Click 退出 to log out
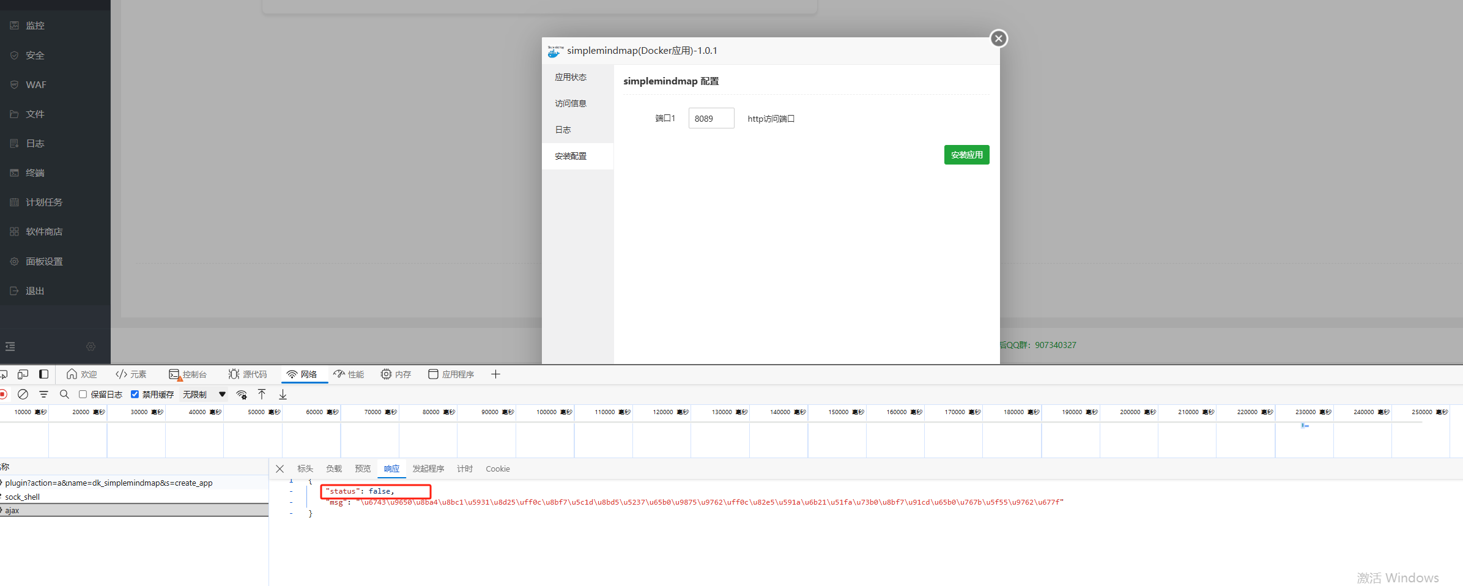1463x586 pixels. pyautogui.click(x=35, y=291)
